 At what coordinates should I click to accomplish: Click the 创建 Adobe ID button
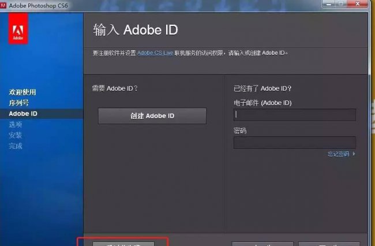[152, 116]
